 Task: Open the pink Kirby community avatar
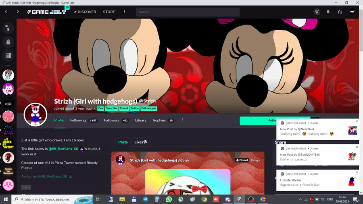[x=8, y=185]
